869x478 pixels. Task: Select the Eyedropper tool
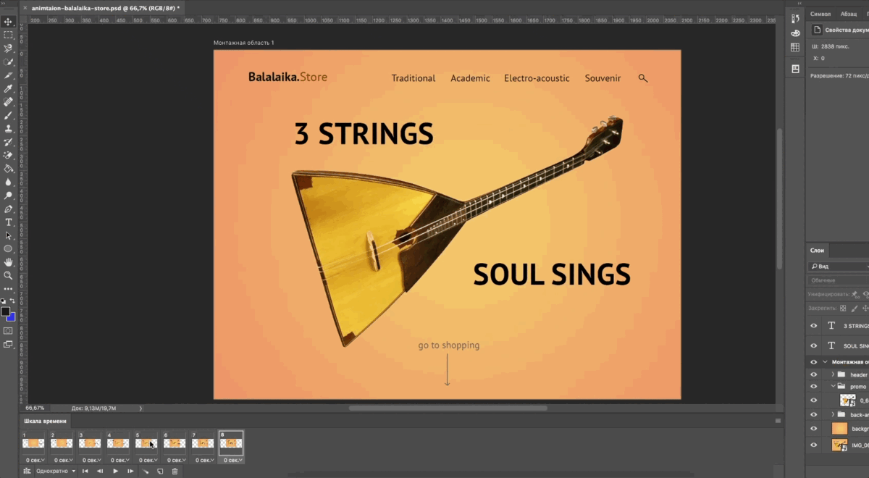[9, 88]
